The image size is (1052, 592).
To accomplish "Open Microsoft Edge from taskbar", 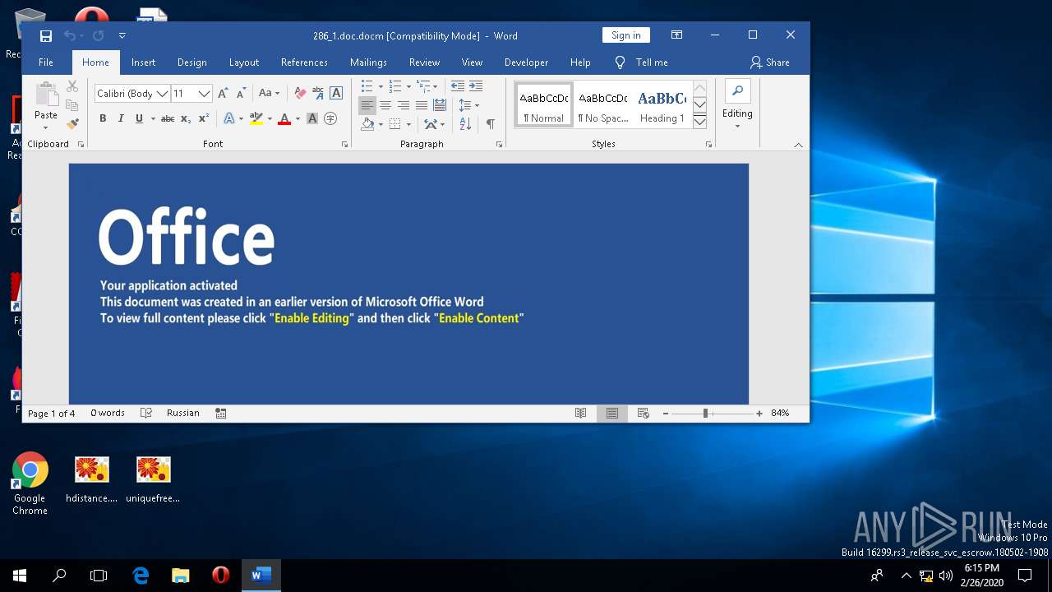I will 141,576.
